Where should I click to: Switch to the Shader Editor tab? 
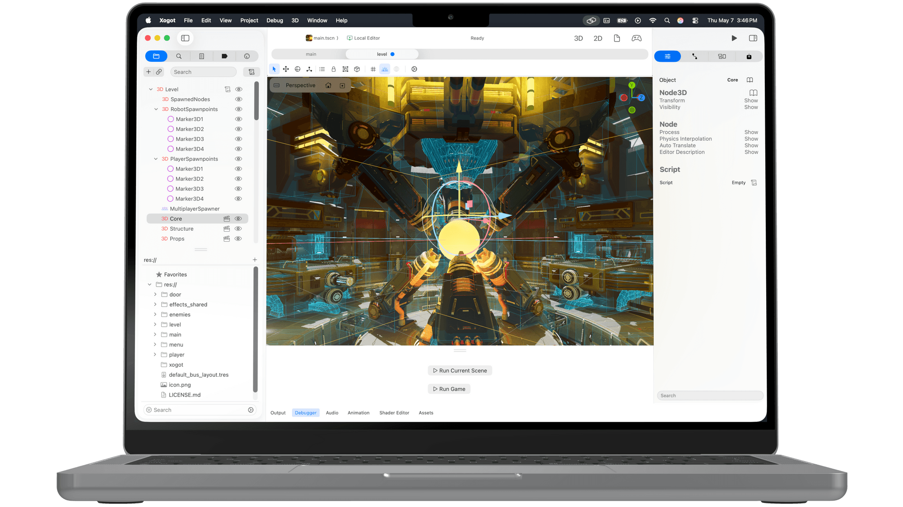pyautogui.click(x=394, y=413)
